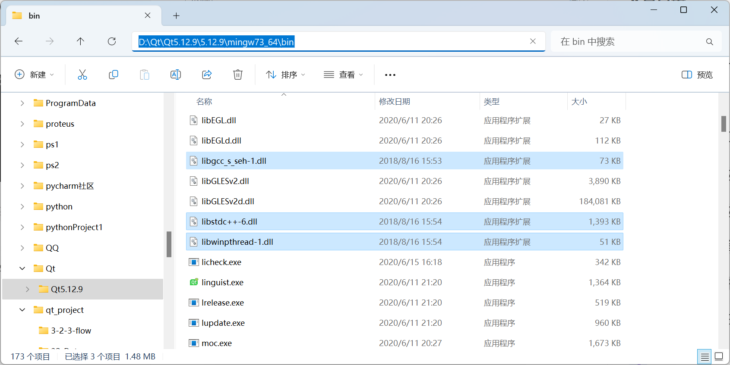Expand the python folder tree node
Screen dimensions: 730x365
click(22, 206)
